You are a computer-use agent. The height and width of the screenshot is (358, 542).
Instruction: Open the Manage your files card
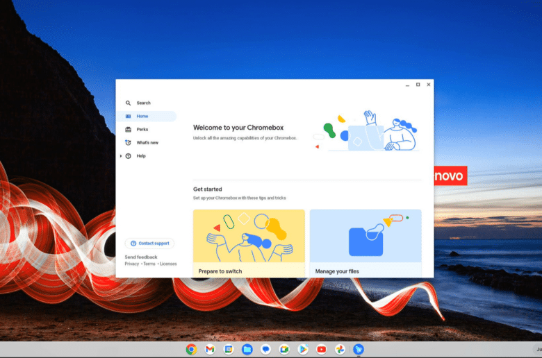366,244
